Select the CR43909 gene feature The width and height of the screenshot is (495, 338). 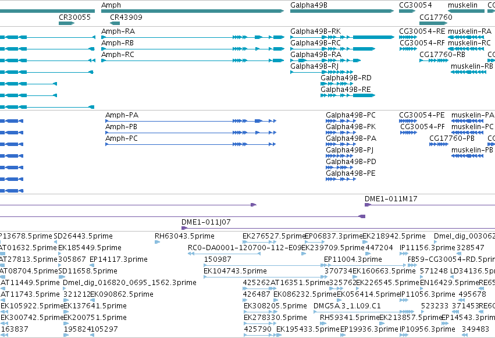point(115,23)
